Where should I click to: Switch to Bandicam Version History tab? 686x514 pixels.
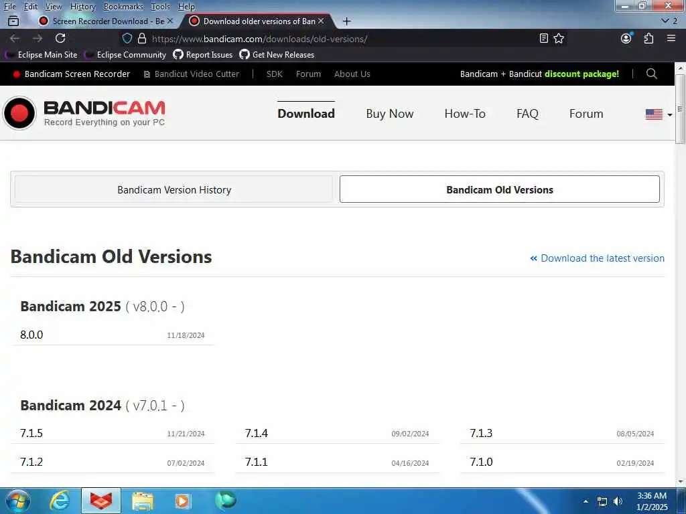(x=174, y=189)
